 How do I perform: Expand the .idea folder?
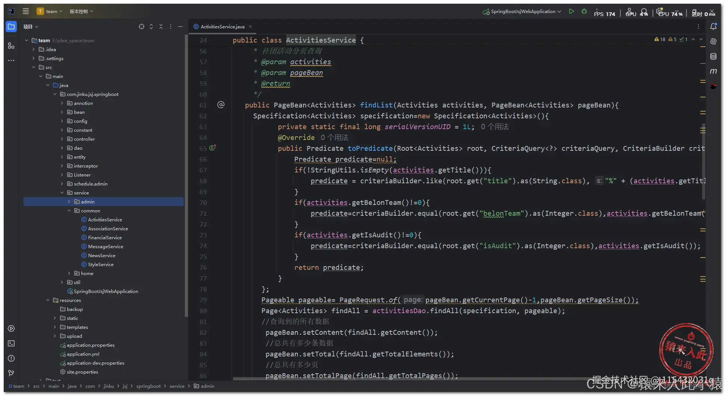point(34,49)
